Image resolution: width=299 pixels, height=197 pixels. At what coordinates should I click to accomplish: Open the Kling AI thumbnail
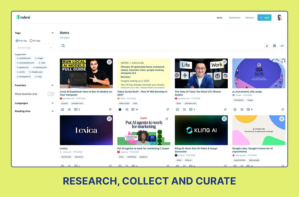point(201,130)
